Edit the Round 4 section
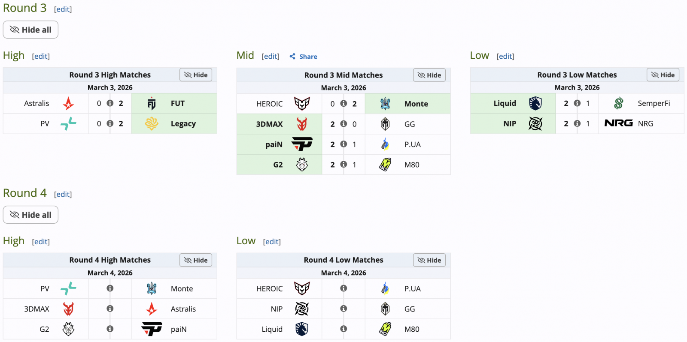Viewport: 687px width, 342px height. click(63, 195)
